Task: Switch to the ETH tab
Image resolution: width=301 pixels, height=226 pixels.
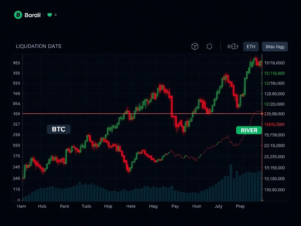Action: click(x=251, y=46)
